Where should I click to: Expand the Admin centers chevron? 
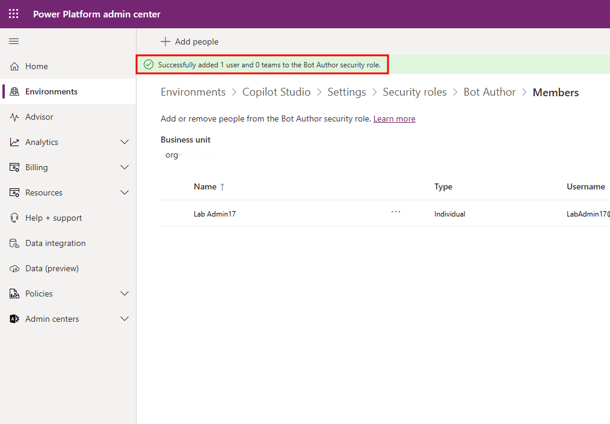[x=125, y=319]
